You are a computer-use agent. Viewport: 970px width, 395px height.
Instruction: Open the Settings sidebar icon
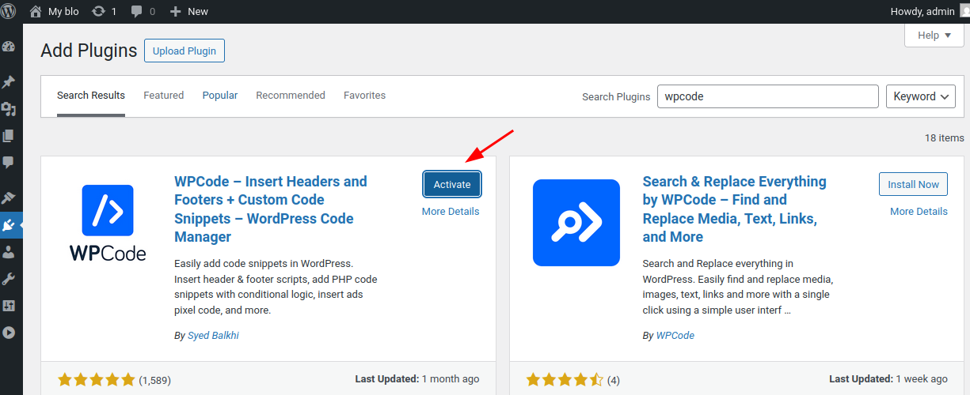coord(9,306)
